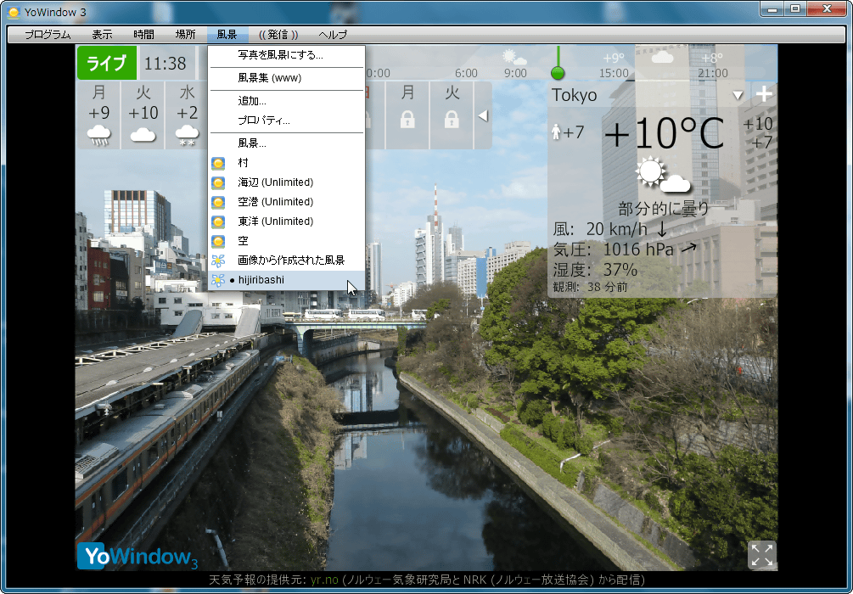853x594 pixels.
Task: Click the YoWindow 3 logo
Action: click(x=137, y=556)
